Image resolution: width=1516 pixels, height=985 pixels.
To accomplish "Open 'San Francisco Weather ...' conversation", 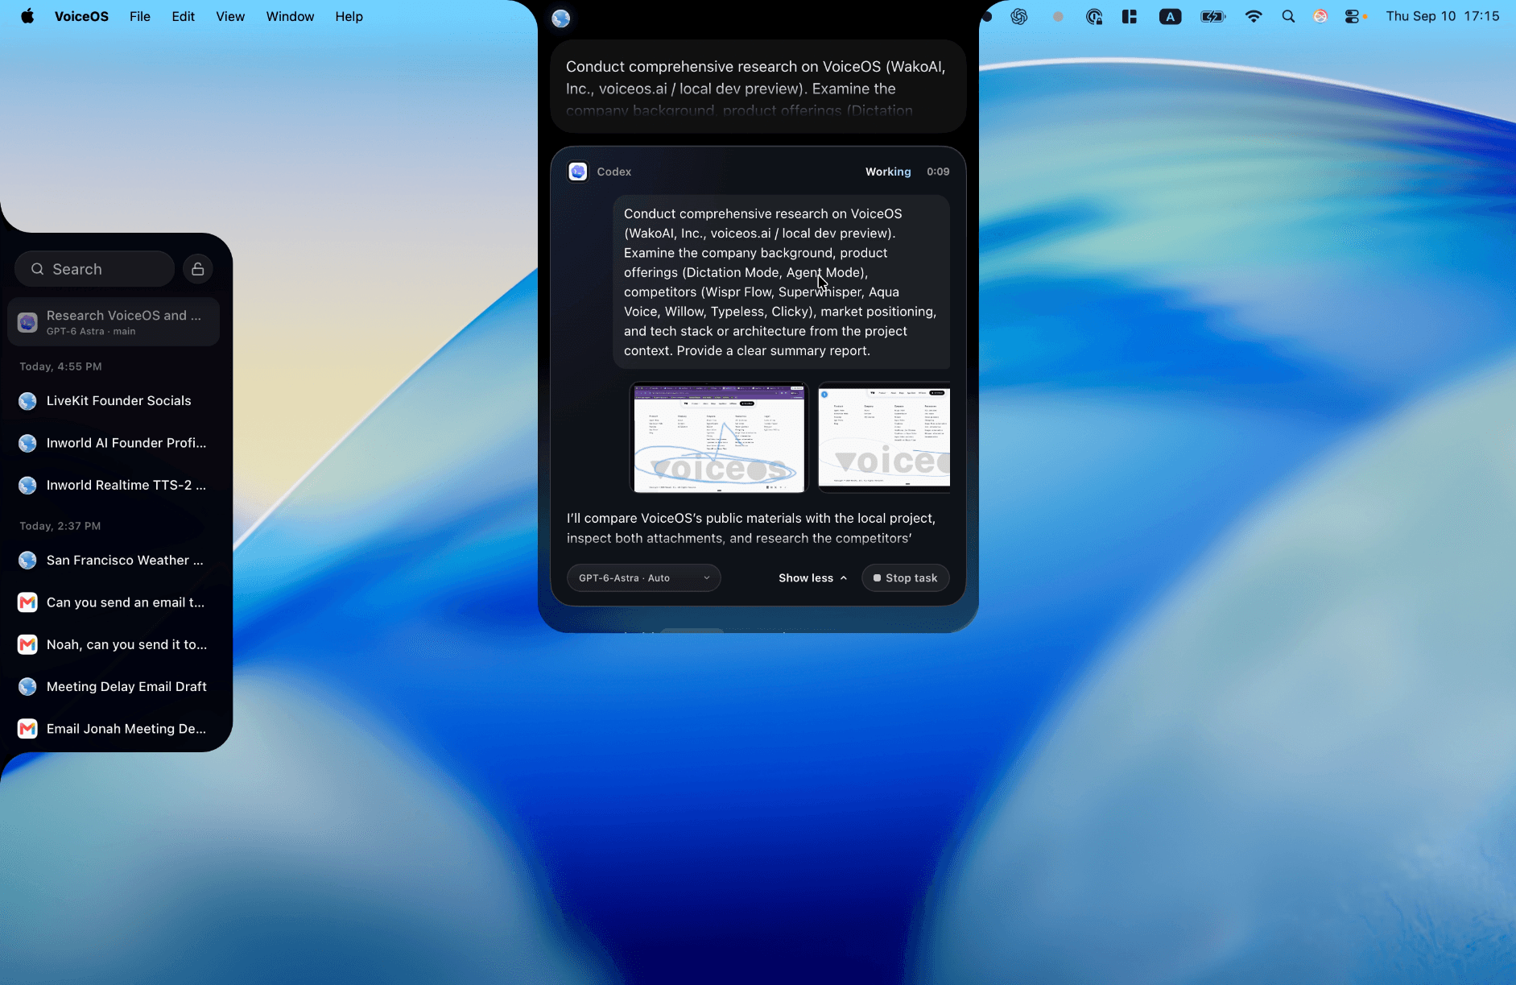I will coord(114,560).
